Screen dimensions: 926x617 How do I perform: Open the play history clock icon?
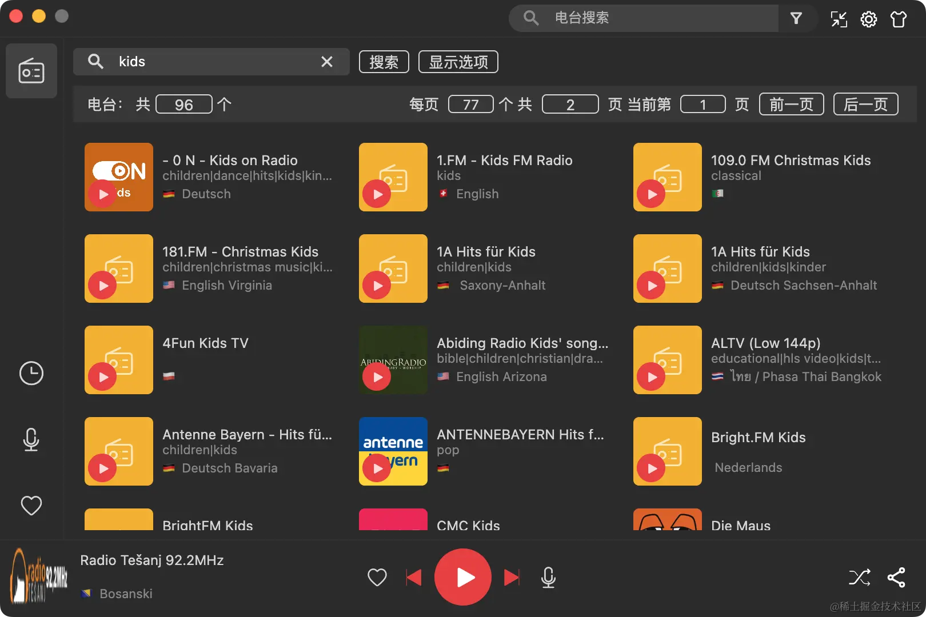[x=31, y=373]
